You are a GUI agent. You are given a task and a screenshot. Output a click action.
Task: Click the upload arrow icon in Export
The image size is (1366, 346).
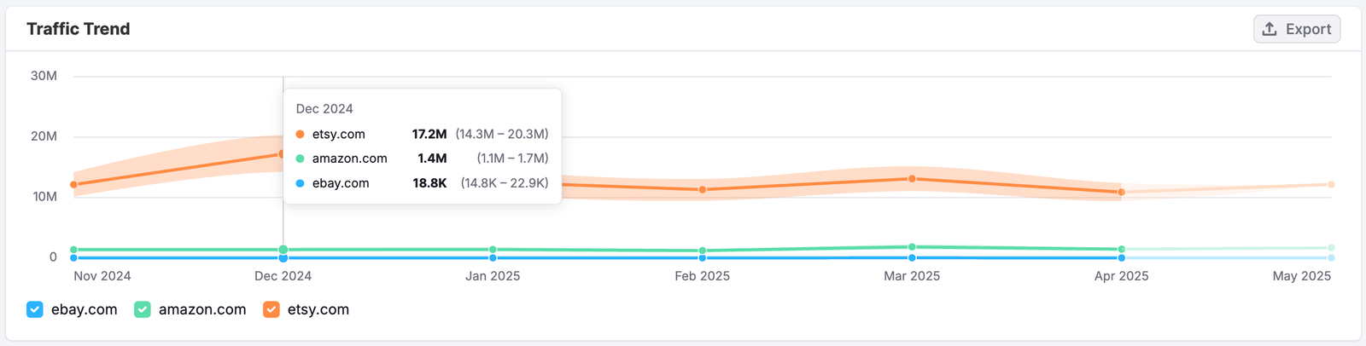coord(1270,29)
